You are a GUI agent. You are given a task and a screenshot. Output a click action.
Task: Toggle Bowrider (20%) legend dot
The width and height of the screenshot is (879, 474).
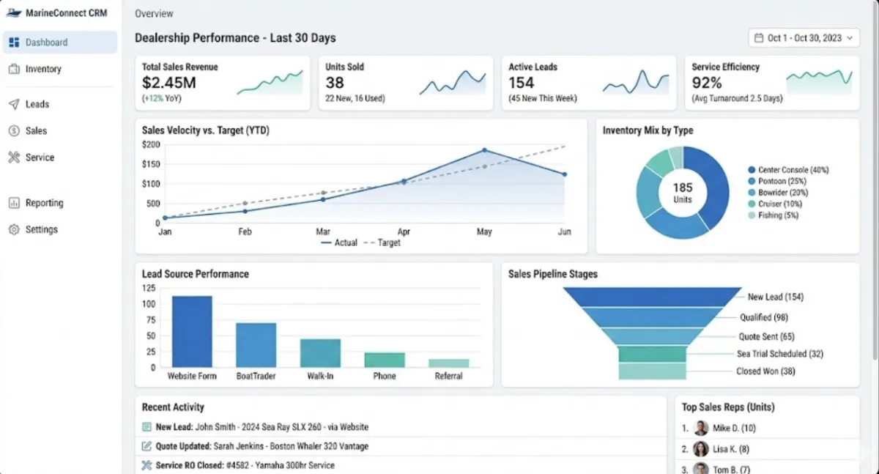tap(752, 193)
